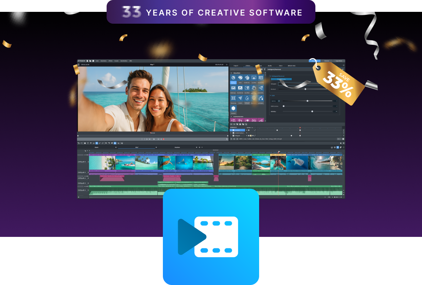422x285 pixels.
Task: Open the Helligkeit/Kontrast effect icon
Action: 234,77
